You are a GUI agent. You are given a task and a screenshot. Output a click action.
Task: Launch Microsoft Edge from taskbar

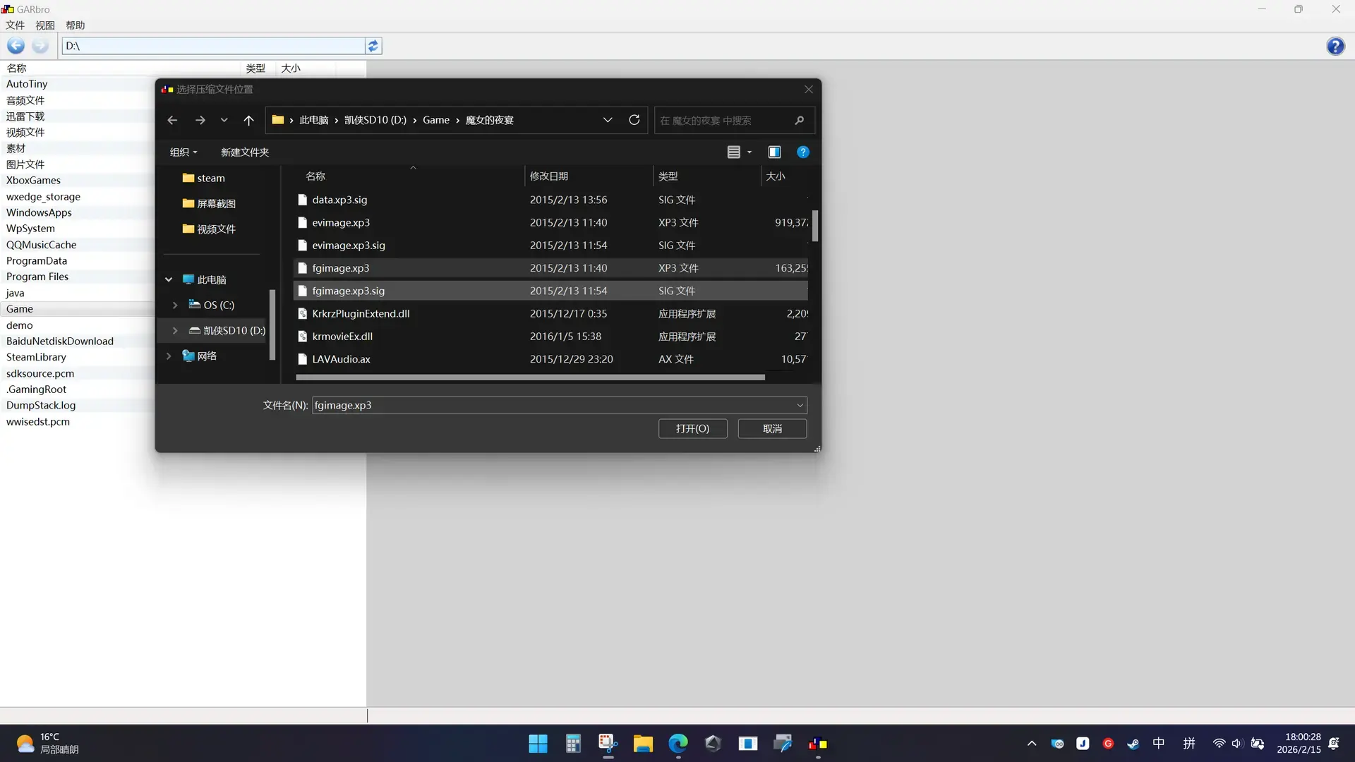click(x=678, y=744)
